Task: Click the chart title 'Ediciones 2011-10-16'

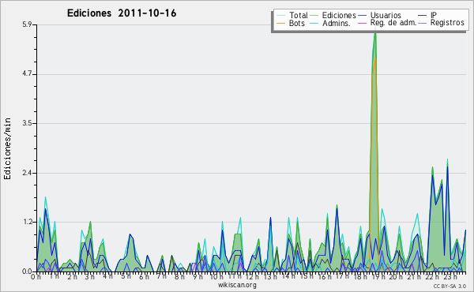Action: point(122,13)
